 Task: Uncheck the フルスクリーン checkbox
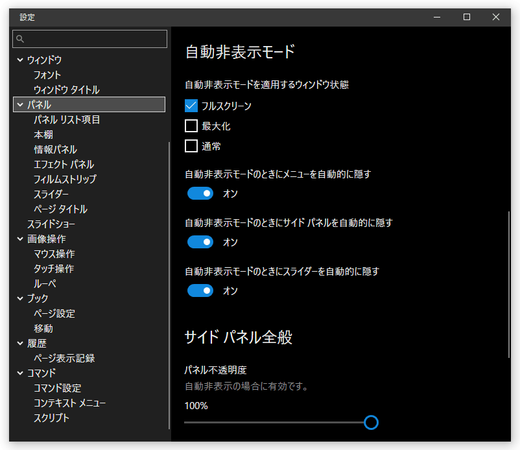[x=191, y=106]
